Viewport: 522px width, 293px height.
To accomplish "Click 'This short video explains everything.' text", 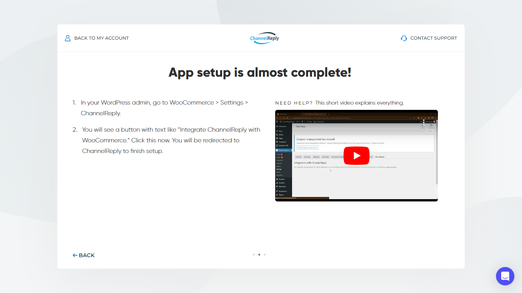I will [x=360, y=103].
